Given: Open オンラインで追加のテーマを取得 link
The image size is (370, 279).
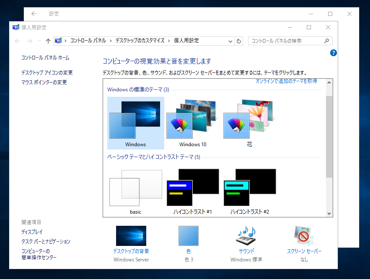Looking at the screenshot, I should 286,81.
